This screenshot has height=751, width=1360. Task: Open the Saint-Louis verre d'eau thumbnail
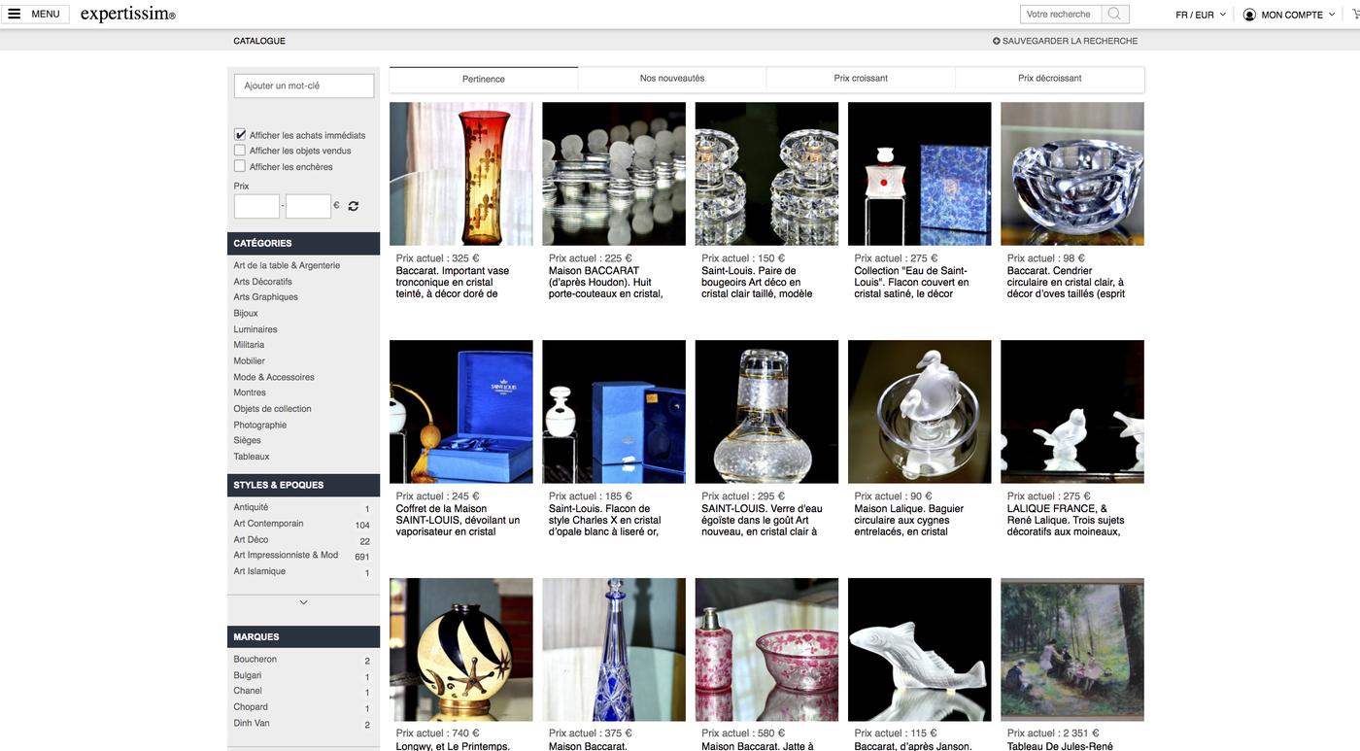click(766, 412)
